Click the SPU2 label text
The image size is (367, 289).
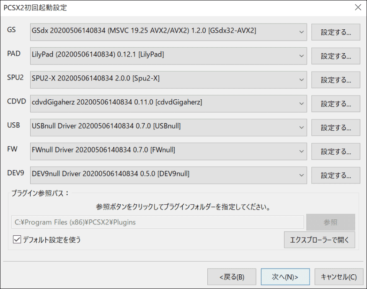point(15,77)
